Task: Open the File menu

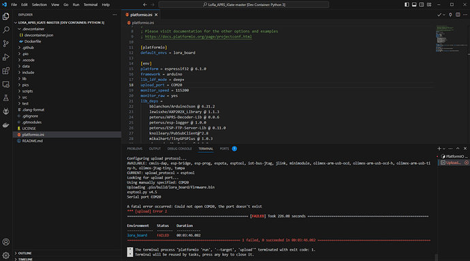Action: click(x=14, y=5)
